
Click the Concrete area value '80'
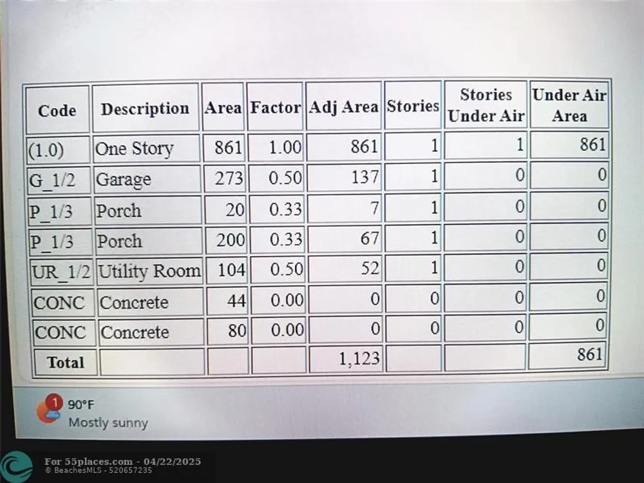[227, 330]
